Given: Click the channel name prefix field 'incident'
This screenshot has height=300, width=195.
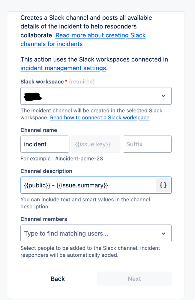Looking at the screenshot, I should pos(45,144).
